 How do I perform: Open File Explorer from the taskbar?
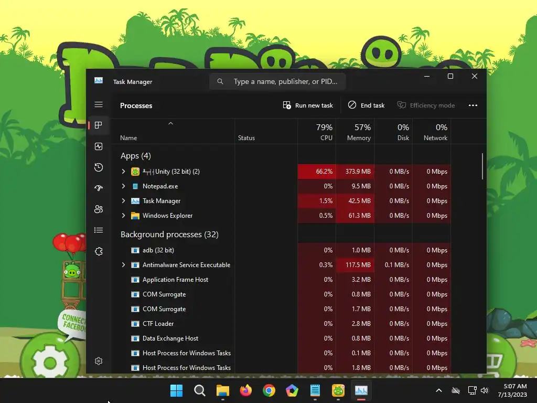[222, 390]
